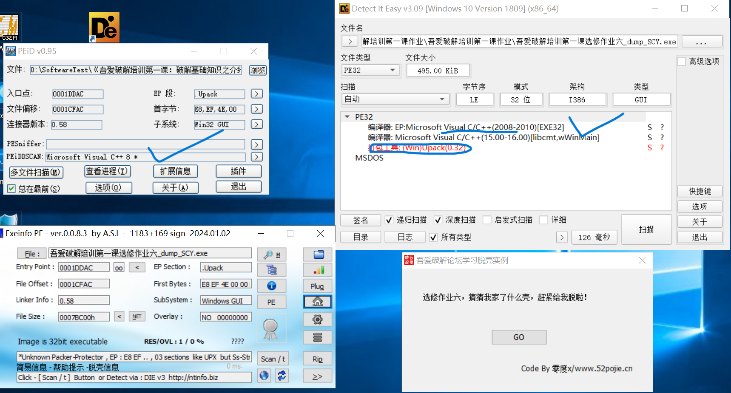Click the 关于 about button in PEiD

coord(175,188)
